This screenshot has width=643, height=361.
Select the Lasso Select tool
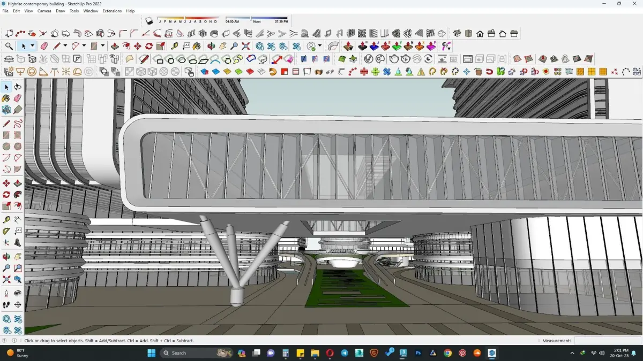pyautogui.click(x=18, y=87)
